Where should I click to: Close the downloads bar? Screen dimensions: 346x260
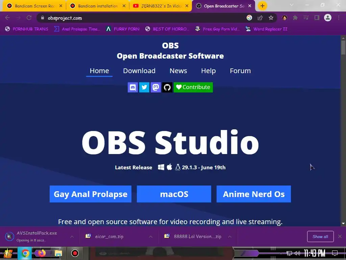[x=340, y=236]
